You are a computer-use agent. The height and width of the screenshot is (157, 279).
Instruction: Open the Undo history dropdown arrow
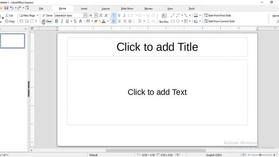pyautogui.click(x=16, y=8)
